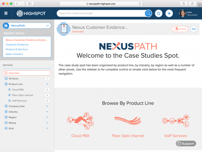Click the blue search magnifier button
The image size is (202, 152).
[x=148, y=13]
